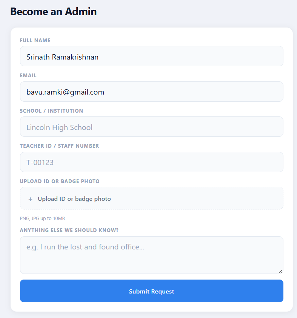Click the TEACHER ID / STAFF NUMBER label

pos(59,146)
